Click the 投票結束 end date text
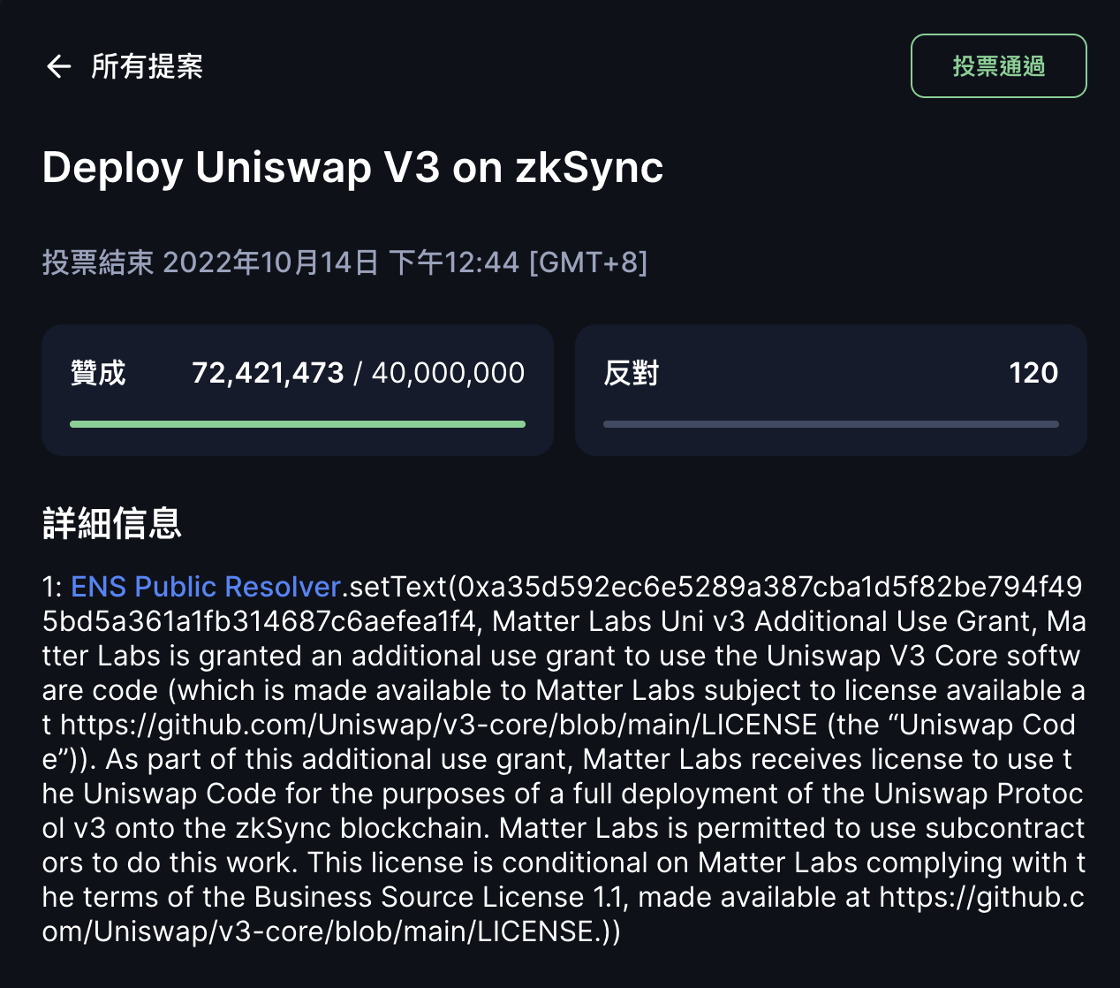The image size is (1120, 988). [99, 262]
